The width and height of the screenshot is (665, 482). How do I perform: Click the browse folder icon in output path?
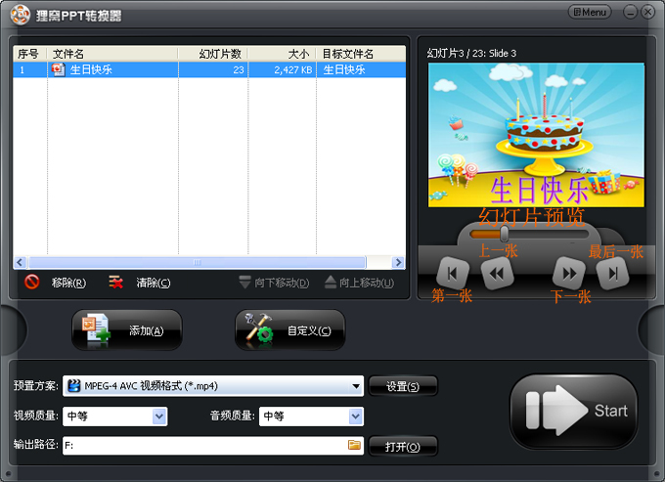pyautogui.click(x=354, y=445)
